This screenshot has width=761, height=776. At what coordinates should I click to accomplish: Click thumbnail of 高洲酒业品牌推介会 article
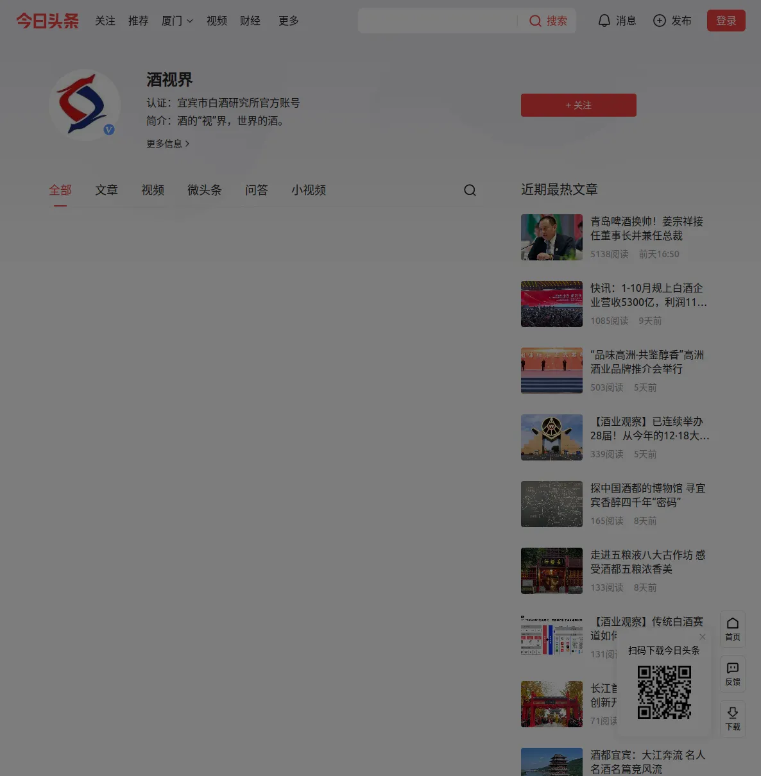point(552,371)
